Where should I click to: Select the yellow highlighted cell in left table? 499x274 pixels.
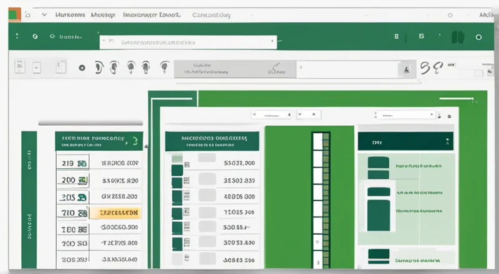point(116,212)
